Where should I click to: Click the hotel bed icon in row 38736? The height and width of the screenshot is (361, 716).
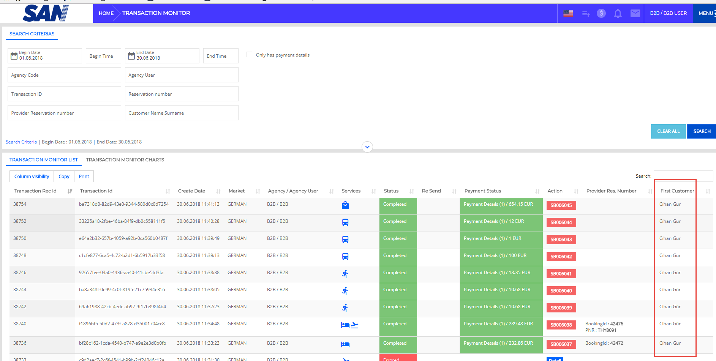pos(345,344)
